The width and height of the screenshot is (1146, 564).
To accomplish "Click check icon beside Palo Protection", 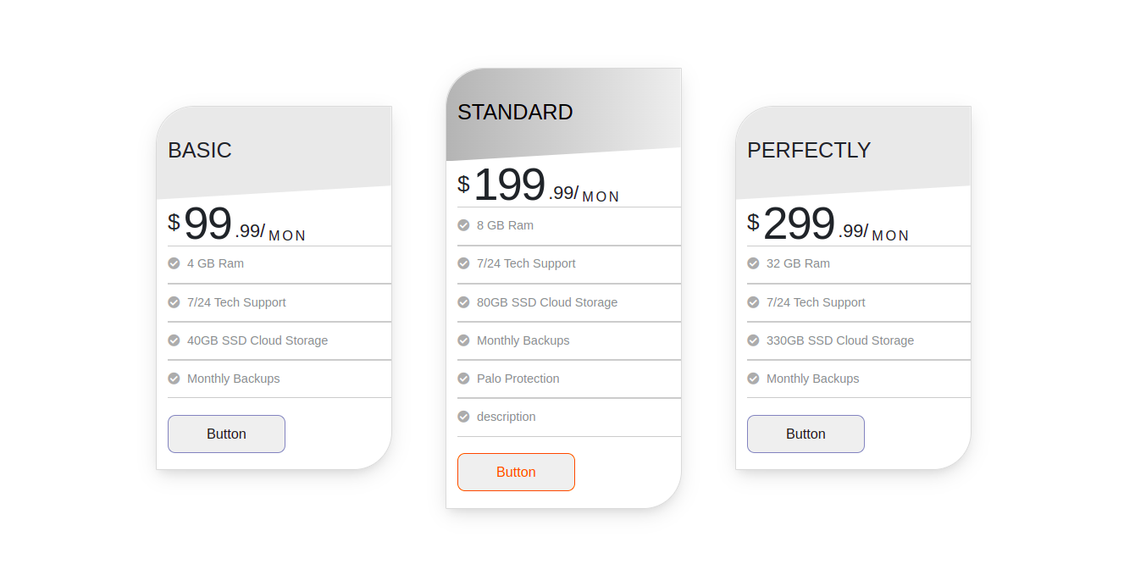I will 463,379.
